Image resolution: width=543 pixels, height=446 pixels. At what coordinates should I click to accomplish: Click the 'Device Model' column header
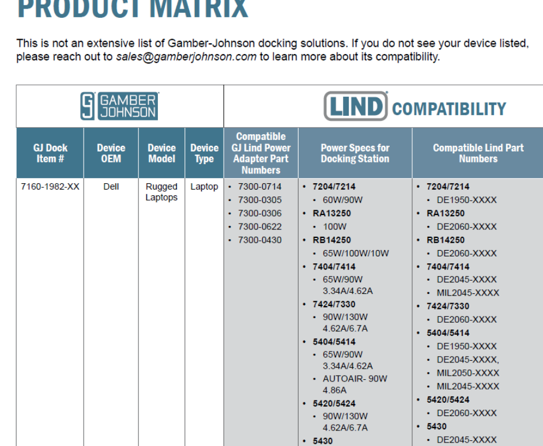coord(162,153)
